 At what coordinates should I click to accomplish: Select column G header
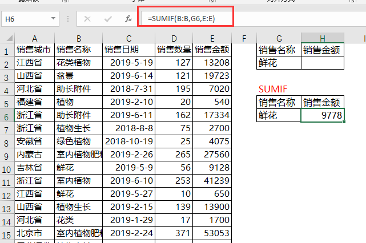[279, 39]
